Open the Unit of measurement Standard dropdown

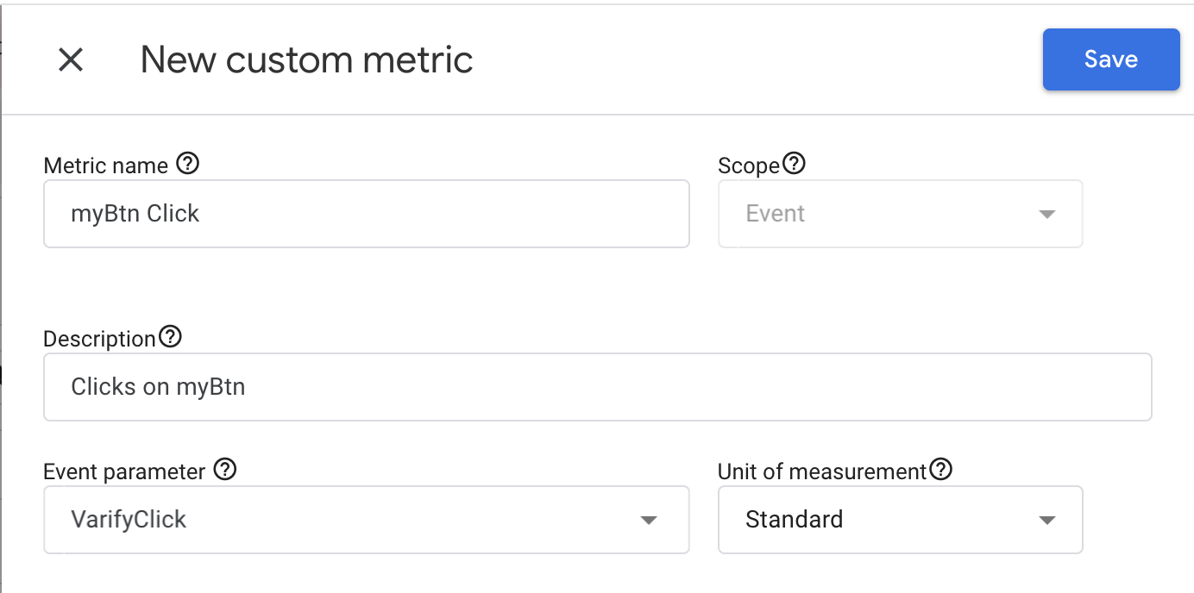pyautogui.click(x=901, y=520)
